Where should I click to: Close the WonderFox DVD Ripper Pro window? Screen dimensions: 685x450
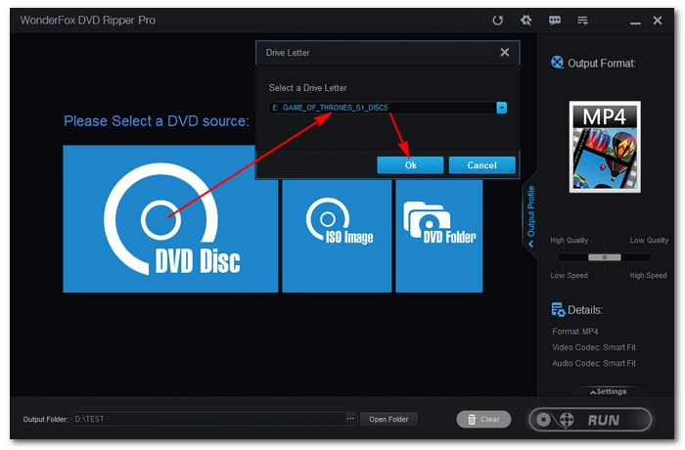(x=658, y=21)
